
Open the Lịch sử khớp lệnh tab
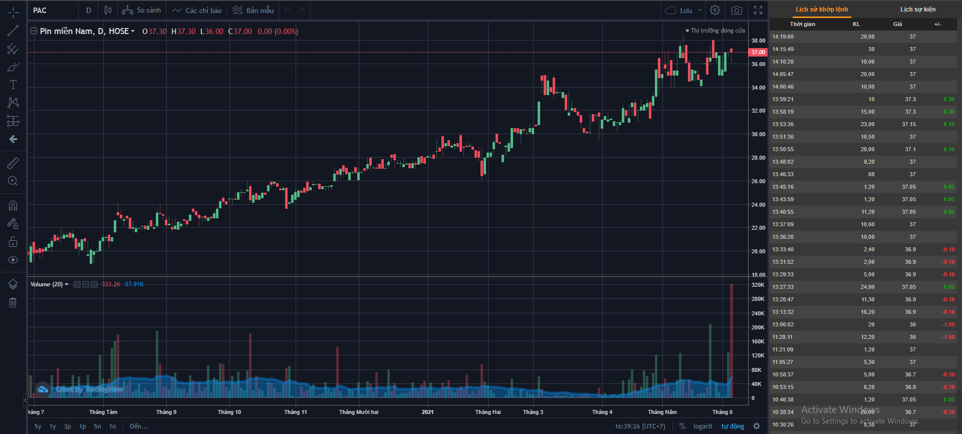[822, 10]
